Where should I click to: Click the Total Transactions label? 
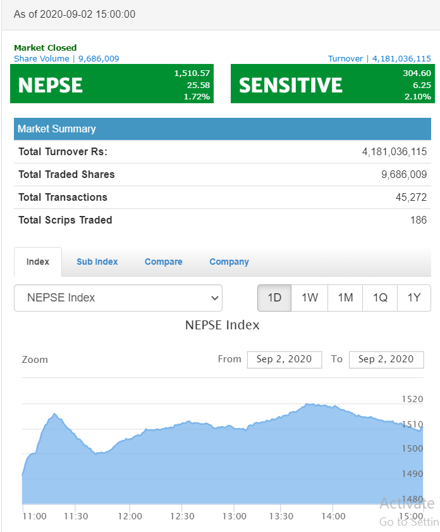63,197
